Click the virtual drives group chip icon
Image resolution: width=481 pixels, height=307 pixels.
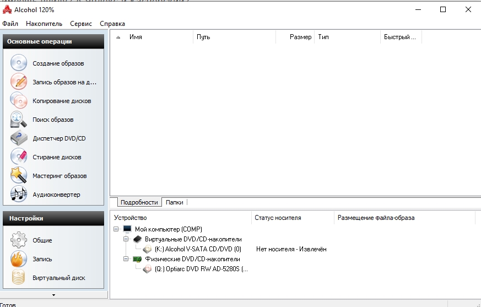tap(137, 239)
